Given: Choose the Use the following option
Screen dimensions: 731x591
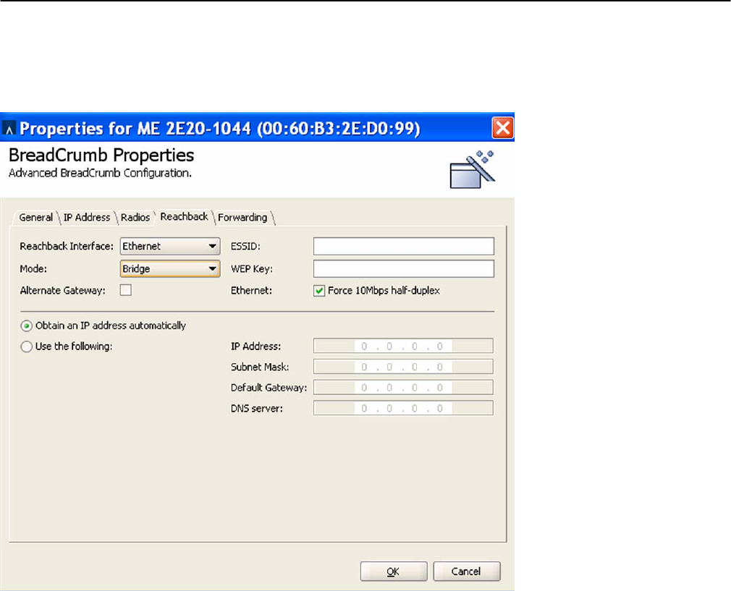Looking at the screenshot, I should click(x=27, y=346).
